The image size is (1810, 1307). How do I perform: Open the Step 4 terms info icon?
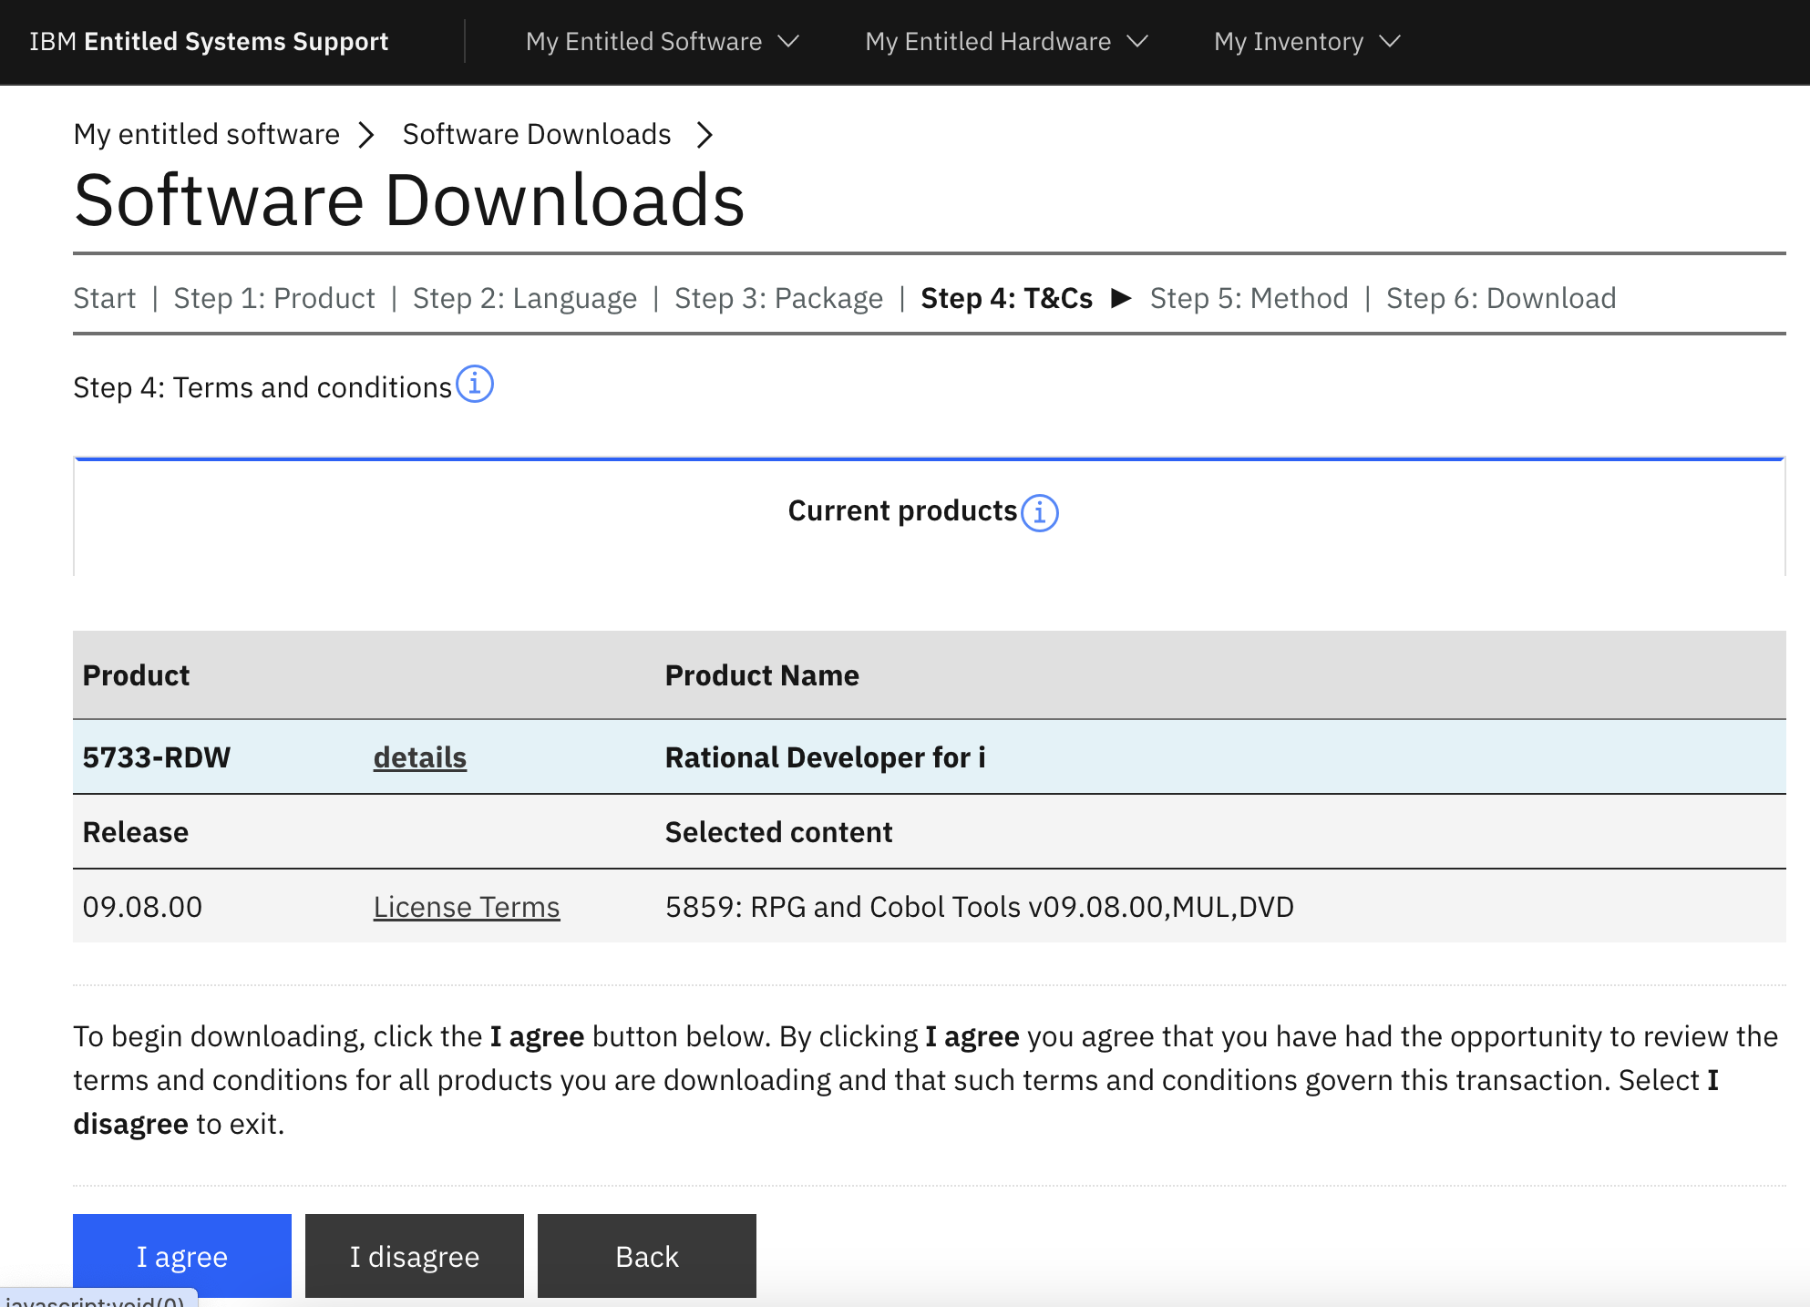(x=475, y=385)
